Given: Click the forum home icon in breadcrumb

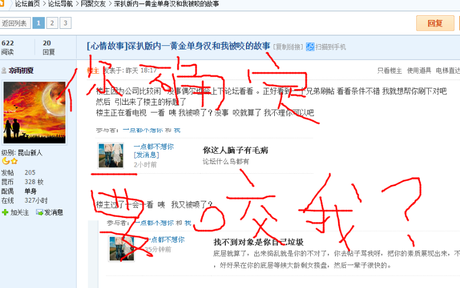Looking at the screenshot, I should click(x=2, y=3).
